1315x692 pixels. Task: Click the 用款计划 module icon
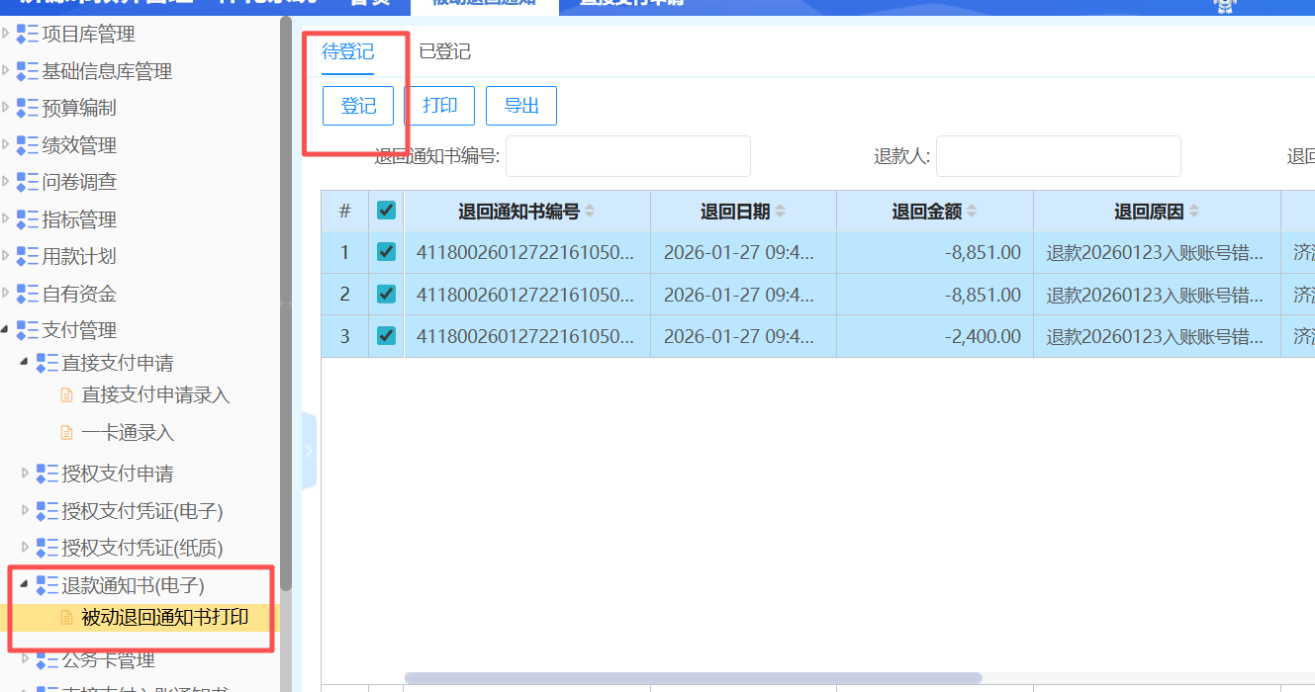click(28, 256)
